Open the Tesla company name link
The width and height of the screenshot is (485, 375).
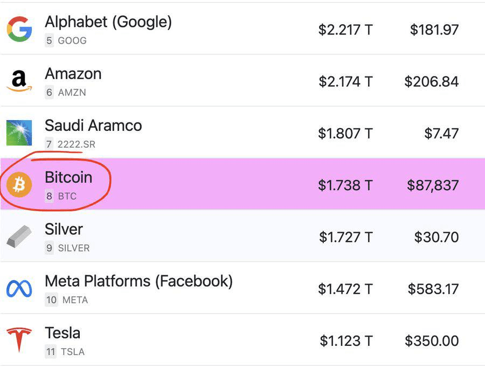(x=63, y=334)
